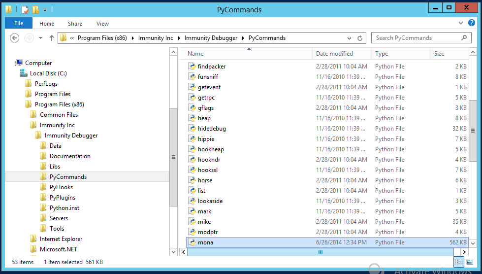The height and width of the screenshot is (274, 482).
Task: Expand the arrow after Immunity Inc breadcrumb
Action: click(179, 38)
